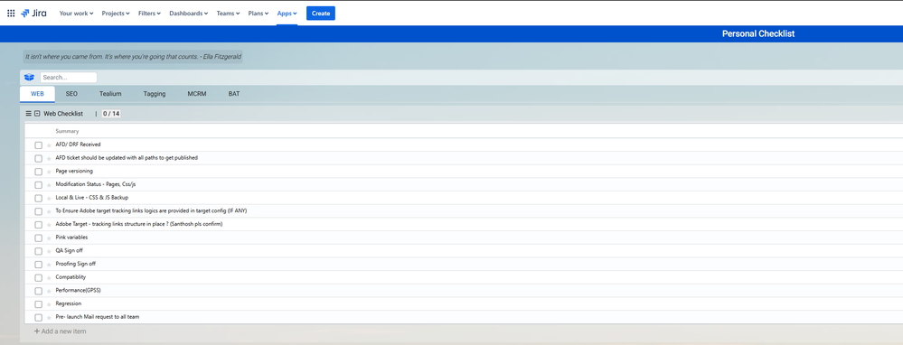Check the 'Local & Live - CSS & JS Backup' checkbox

pyautogui.click(x=39, y=198)
